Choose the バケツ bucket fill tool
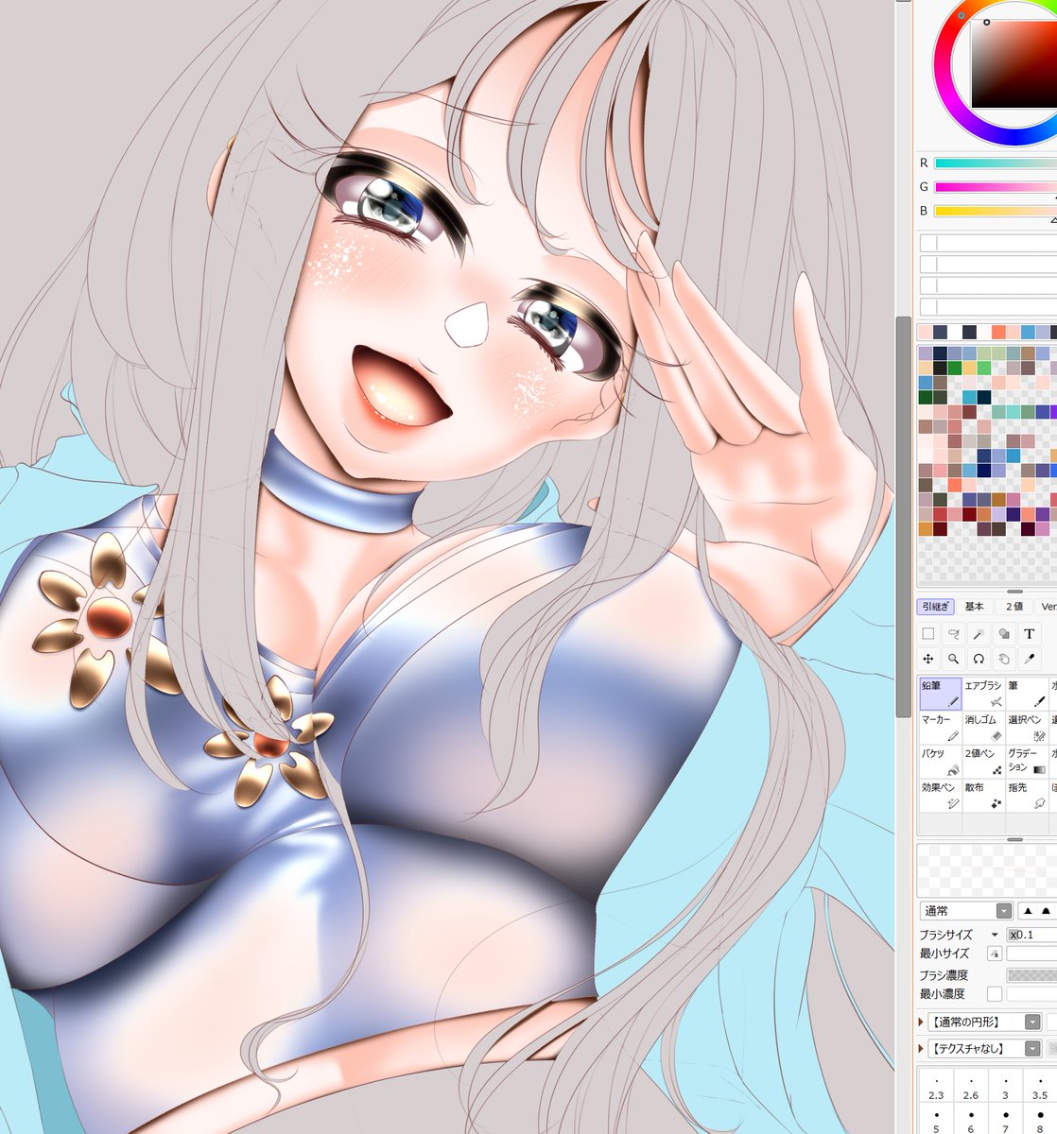Viewport: 1057px width, 1134px height. click(940, 762)
